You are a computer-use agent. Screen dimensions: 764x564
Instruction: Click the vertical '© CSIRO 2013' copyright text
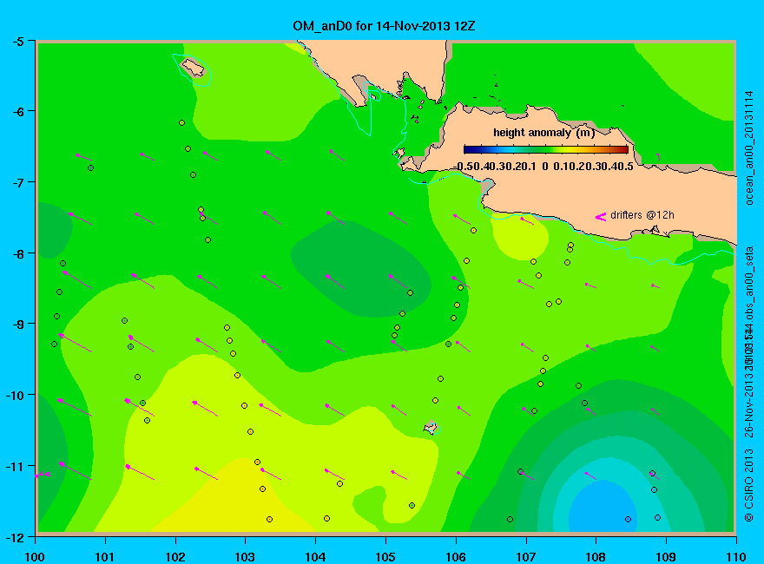(x=749, y=486)
